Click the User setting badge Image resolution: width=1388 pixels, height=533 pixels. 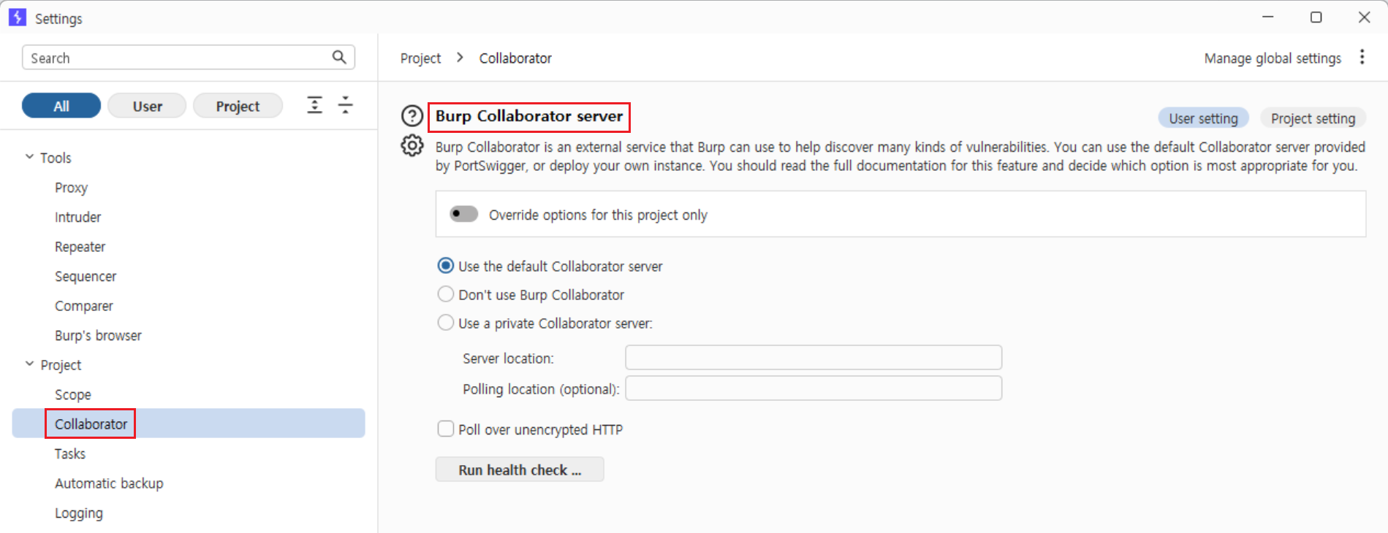click(1203, 118)
